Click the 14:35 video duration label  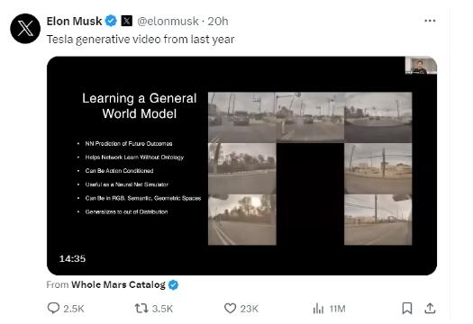coord(72,258)
